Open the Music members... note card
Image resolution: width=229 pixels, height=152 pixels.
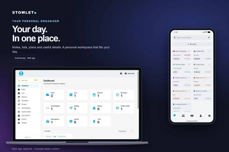182,55
